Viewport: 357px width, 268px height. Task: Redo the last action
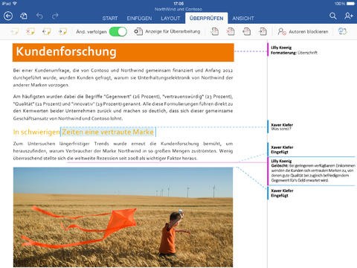(55, 16)
